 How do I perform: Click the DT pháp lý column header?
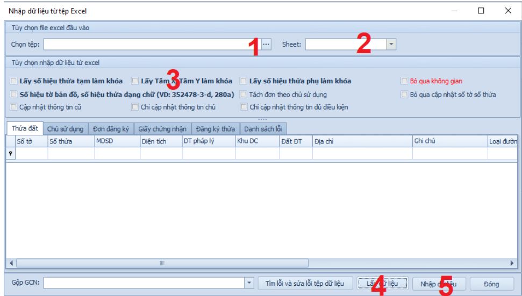(x=209, y=141)
